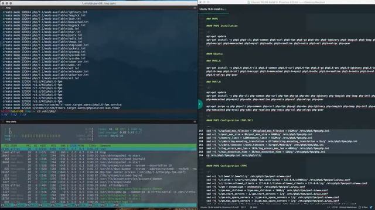Click line number 257 in the gutter
This screenshot has width=375, height=210.
coord(201,131)
